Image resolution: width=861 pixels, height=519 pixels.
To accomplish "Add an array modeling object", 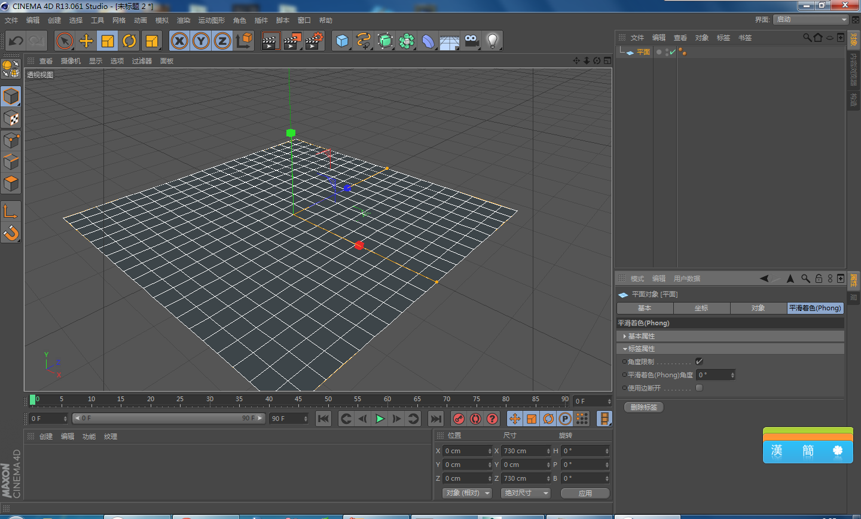I will pos(407,41).
